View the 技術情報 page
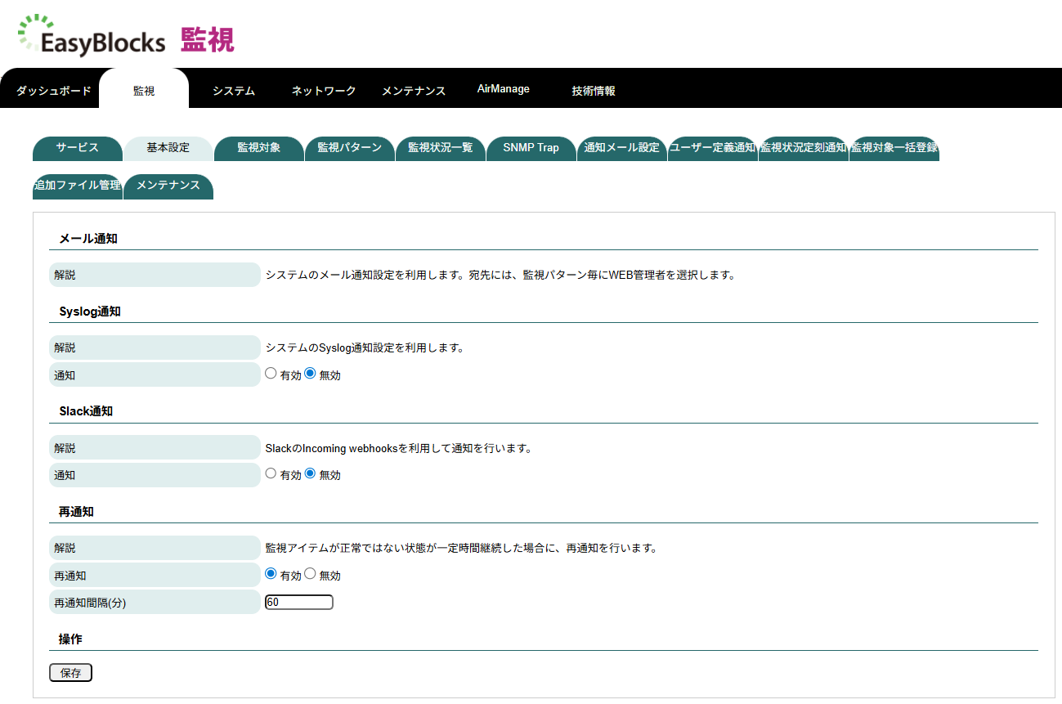 [594, 91]
